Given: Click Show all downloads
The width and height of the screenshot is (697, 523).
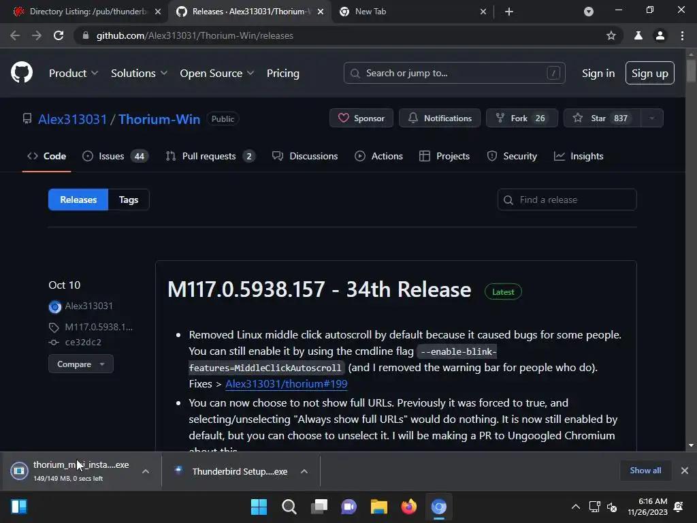Looking at the screenshot, I should 645,471.
